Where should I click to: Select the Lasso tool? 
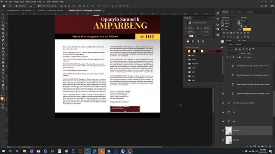coord(3,22)
